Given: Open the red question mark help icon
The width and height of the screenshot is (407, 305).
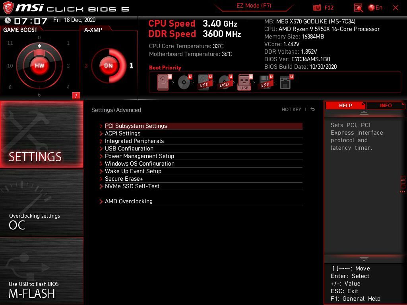Looking at the screenshot, I should tap(76, 95).
